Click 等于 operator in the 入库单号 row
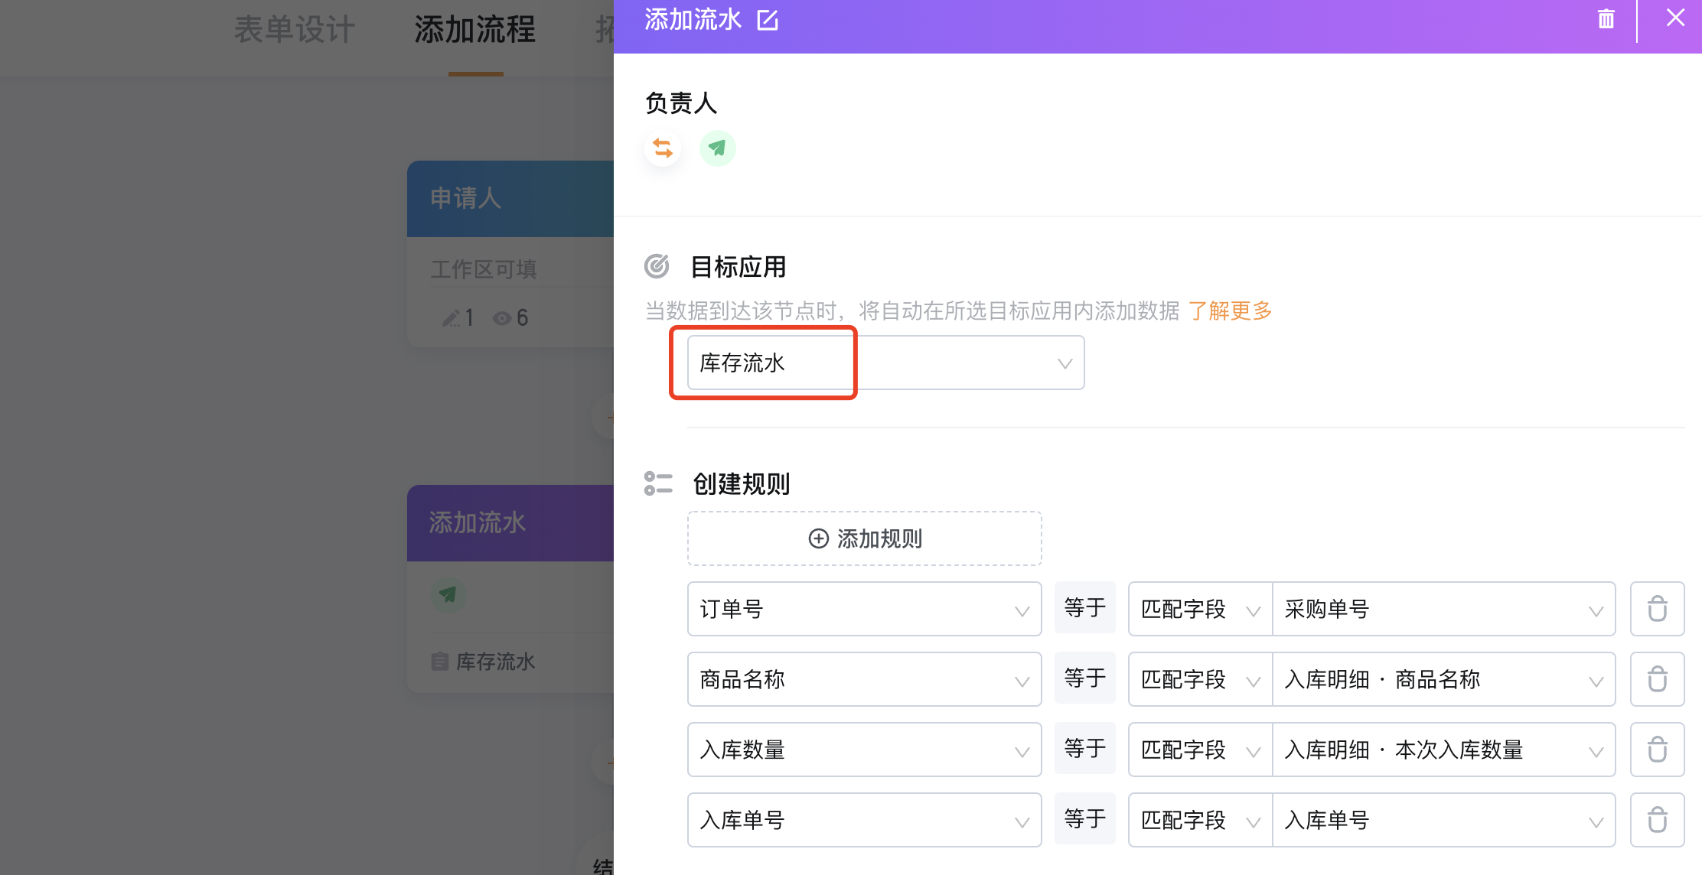This screenshot has width=1702, height=875. (x=1085, y=818)
